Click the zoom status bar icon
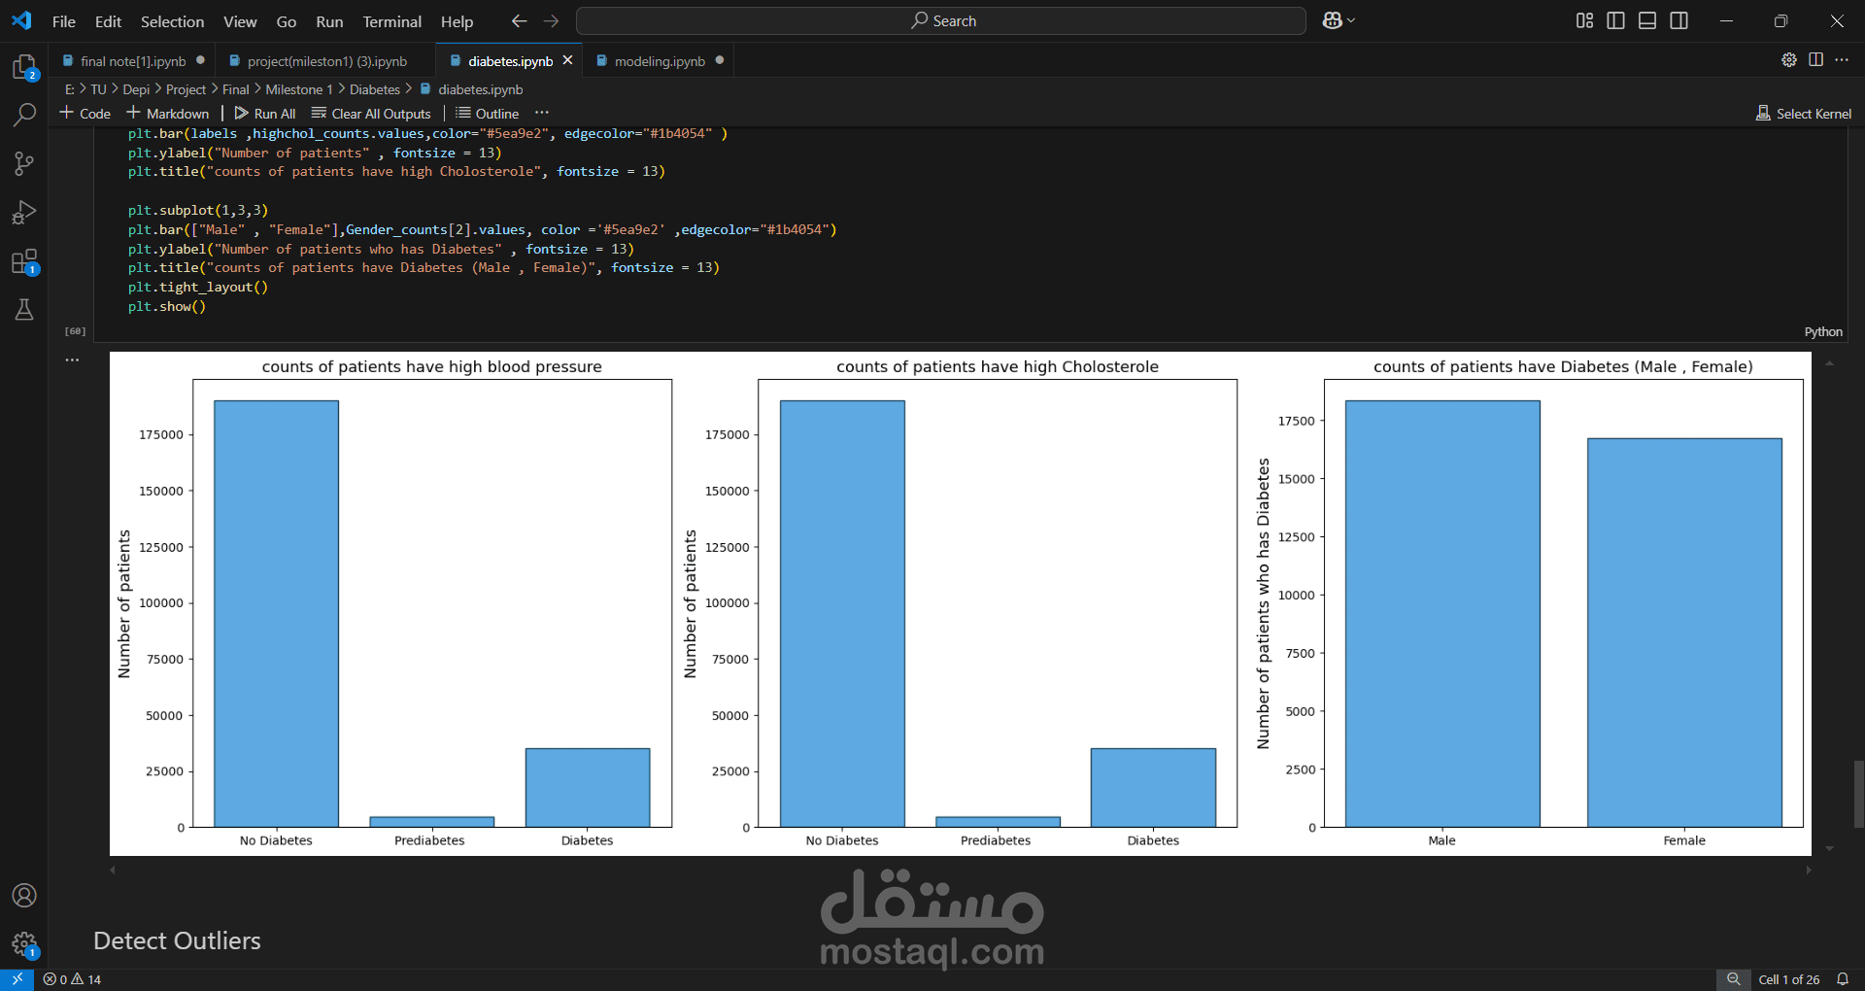The width and height of the screenshot is (1865, 991). 1733,979
